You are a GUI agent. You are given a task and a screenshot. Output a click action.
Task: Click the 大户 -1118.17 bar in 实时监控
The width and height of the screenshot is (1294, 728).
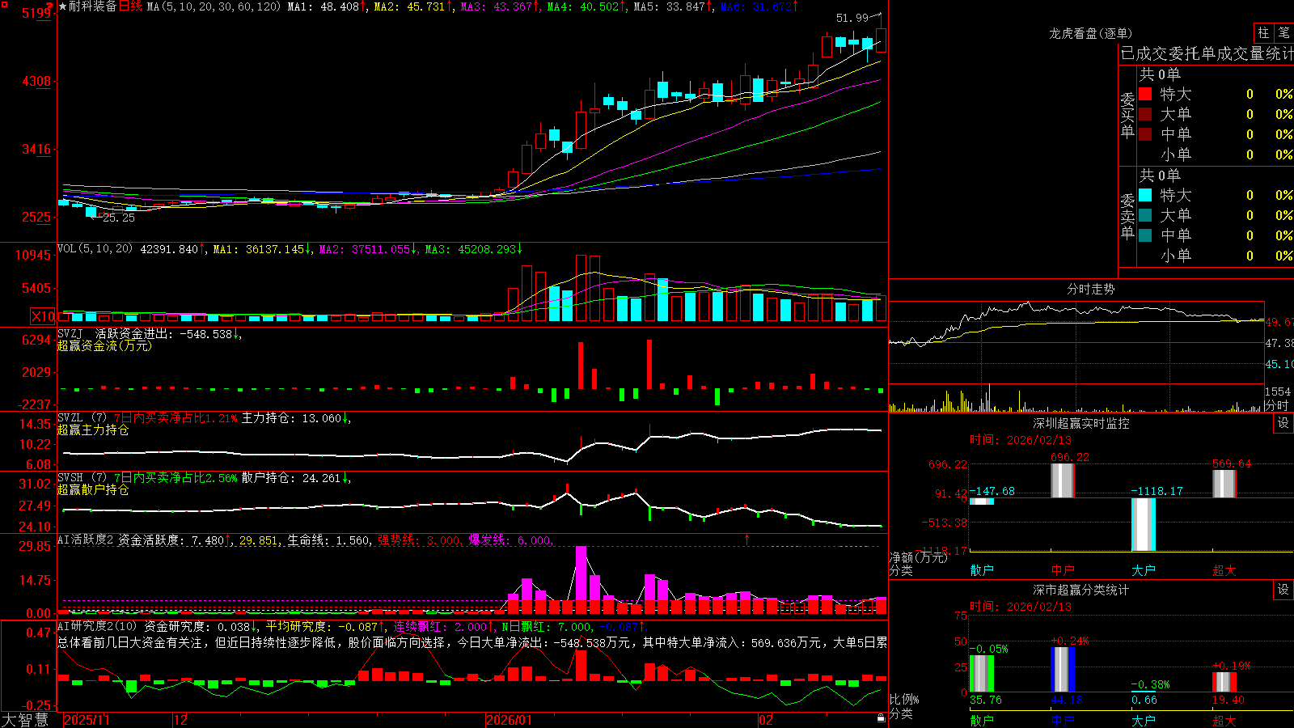pyautogui.click(x=1144, y=524)
